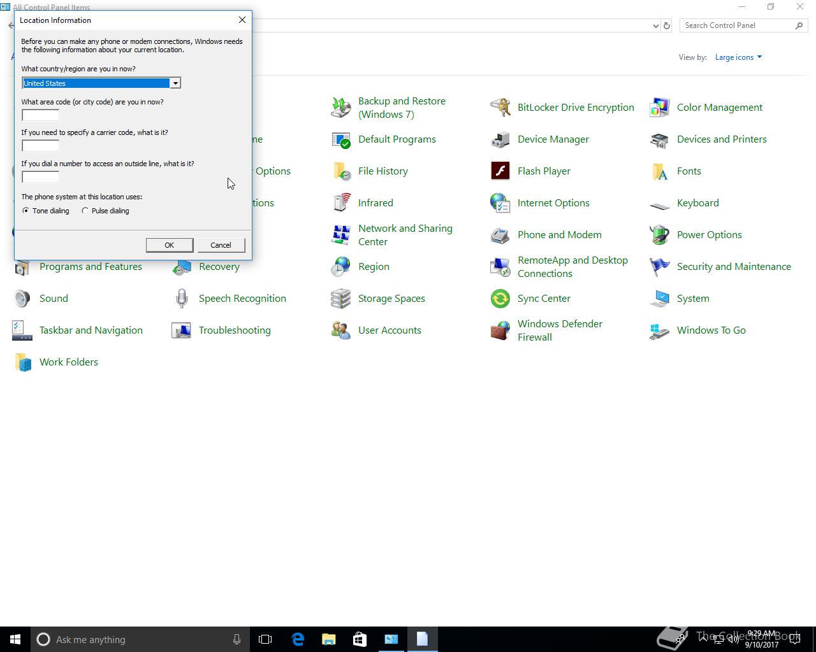Open Flash Player icon
The height and width of the screenshot is (652, 816).
pyautogui.click(x=500, y=171)
